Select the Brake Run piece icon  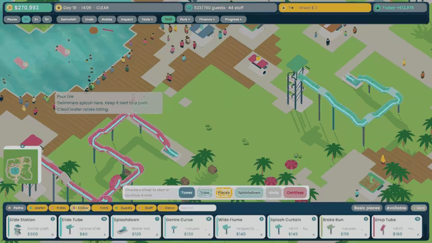[x=331, y=230]
